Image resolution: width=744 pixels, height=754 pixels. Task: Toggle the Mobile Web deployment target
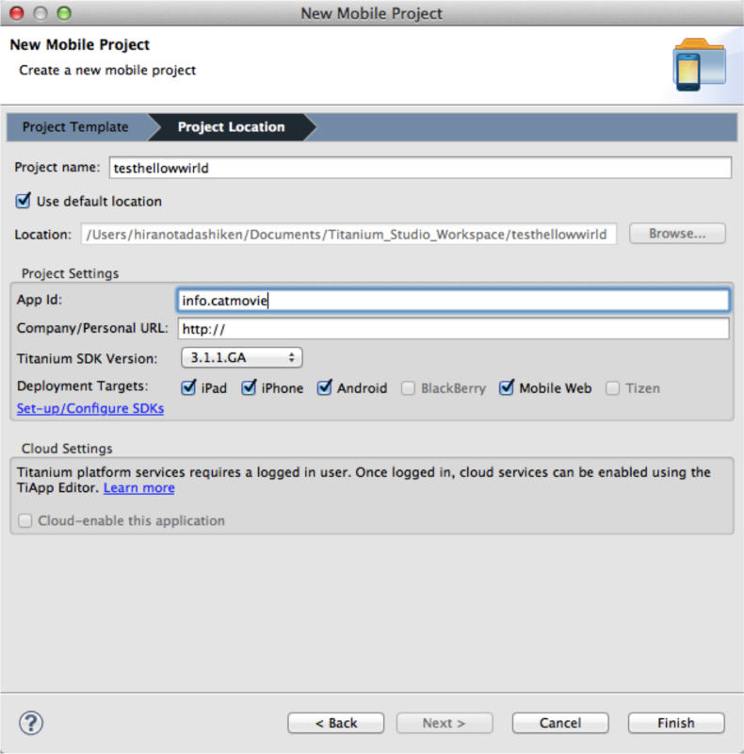coord(507,387)
